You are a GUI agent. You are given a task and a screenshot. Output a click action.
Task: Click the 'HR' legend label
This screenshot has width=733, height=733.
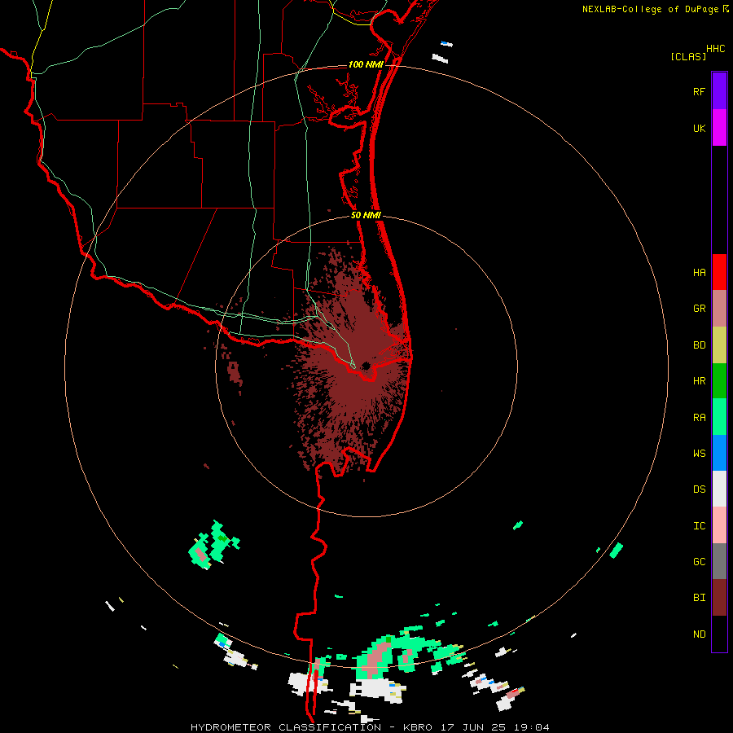(x=700, y=381)
